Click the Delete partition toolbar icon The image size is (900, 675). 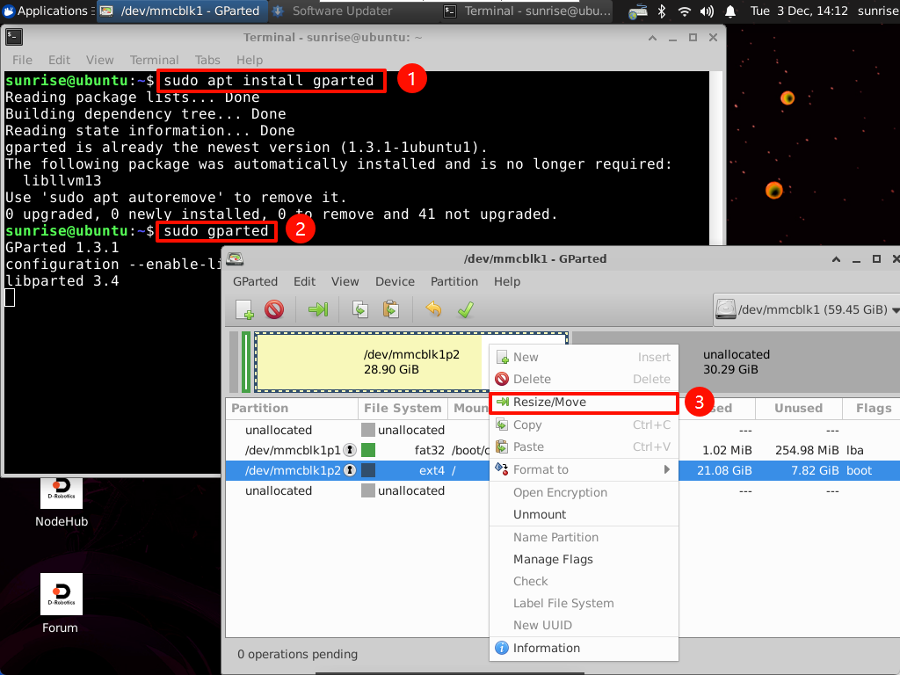click(x=274, y=310)
